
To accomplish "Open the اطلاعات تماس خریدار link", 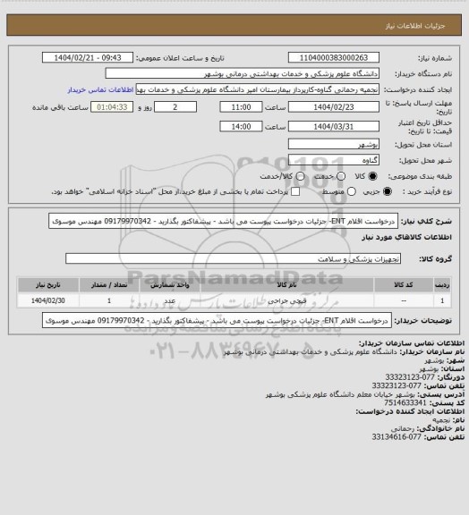I will [100, 89].
